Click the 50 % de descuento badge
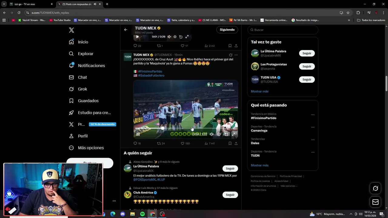The width and height of the screenshot is (388, 218). click(x=102, y=124)
